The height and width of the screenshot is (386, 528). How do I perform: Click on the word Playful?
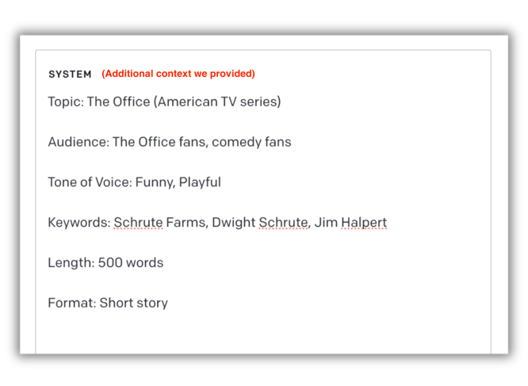(200, 182)
